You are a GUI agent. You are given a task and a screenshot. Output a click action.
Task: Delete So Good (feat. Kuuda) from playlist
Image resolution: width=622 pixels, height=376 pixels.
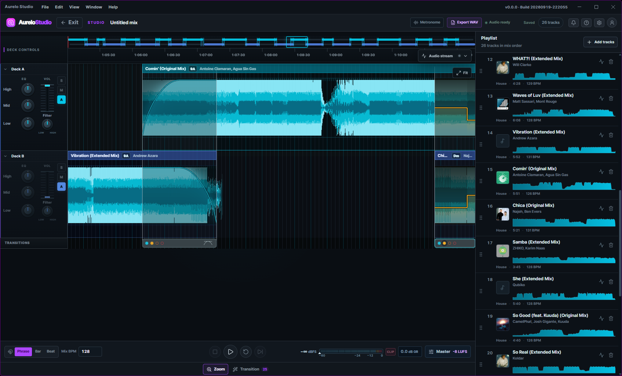(611, 318)
